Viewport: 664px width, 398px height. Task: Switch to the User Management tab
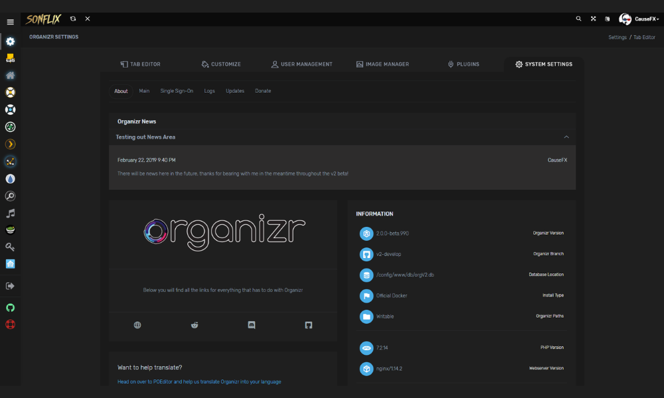[x=301, y=64]
